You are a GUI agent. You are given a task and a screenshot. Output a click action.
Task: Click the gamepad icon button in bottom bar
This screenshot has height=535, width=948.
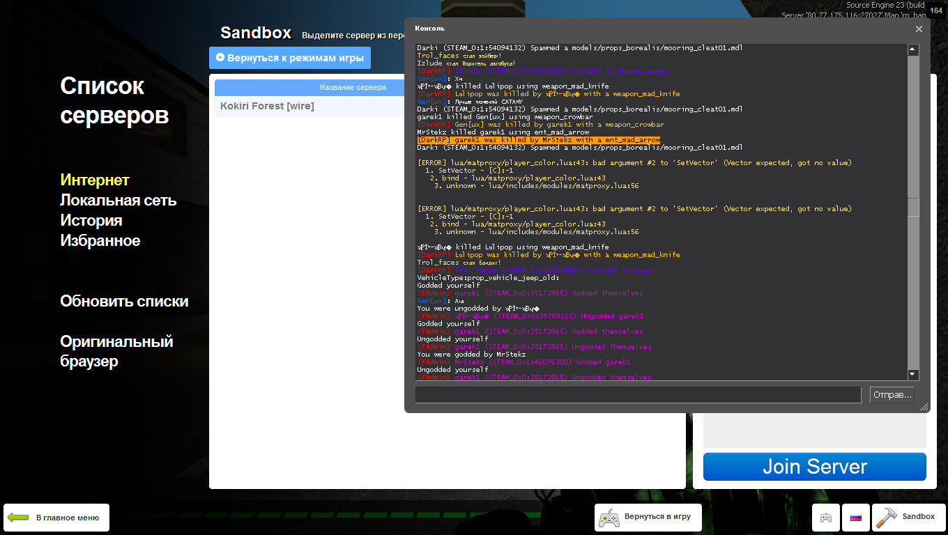[x=826, y=518]
